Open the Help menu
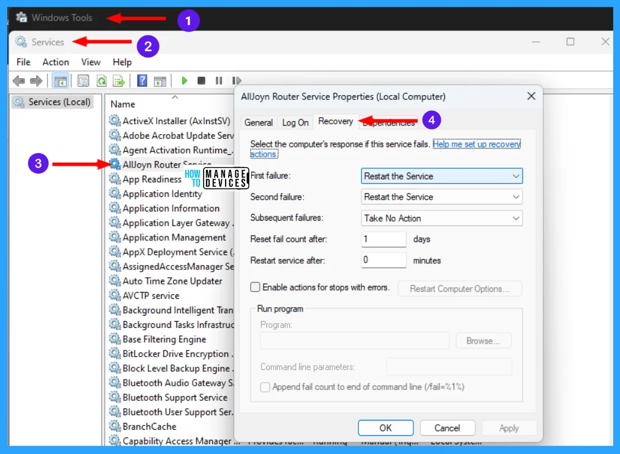Screen dimensions: 620x454 122,62
